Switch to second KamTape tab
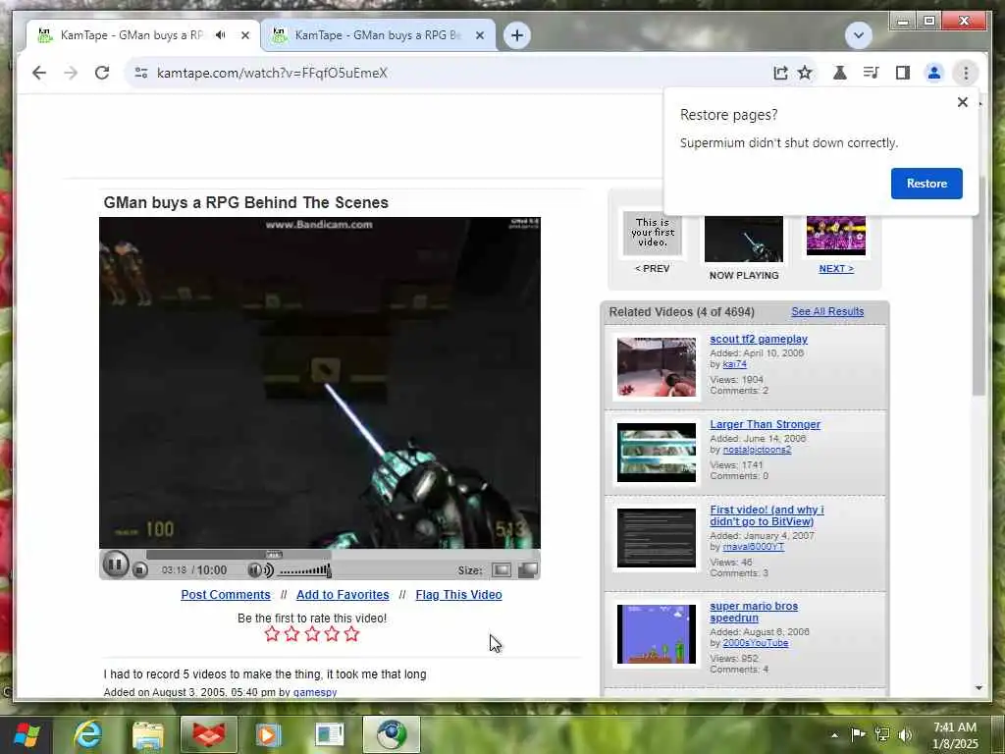1005x754 pixels. pos(378,35)
